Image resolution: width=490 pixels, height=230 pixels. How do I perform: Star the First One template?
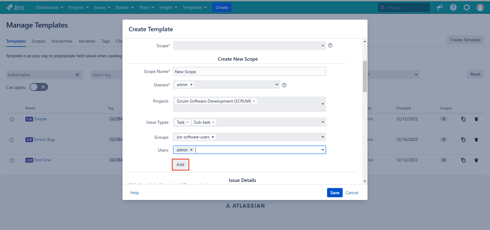tap(12, 160)
